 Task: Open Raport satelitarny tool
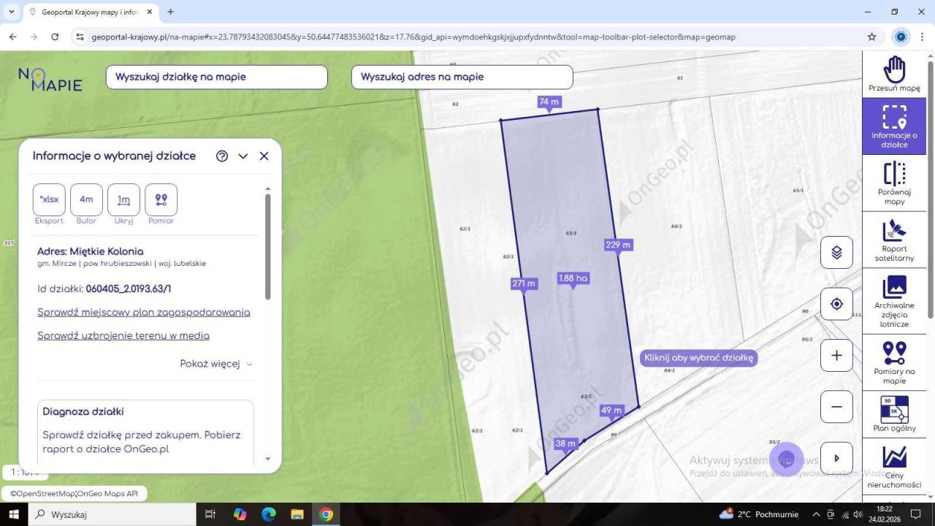[894, 240]
